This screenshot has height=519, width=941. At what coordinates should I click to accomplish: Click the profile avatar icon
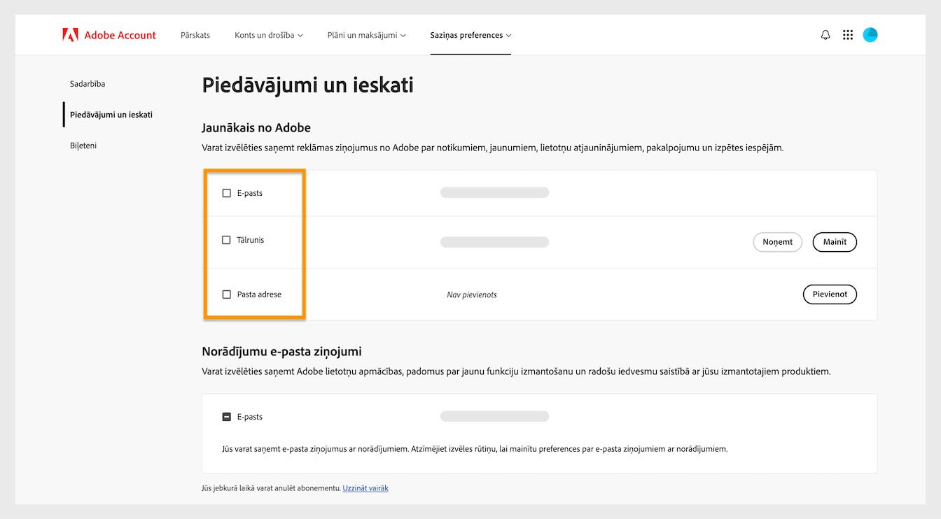pos(870,34)
